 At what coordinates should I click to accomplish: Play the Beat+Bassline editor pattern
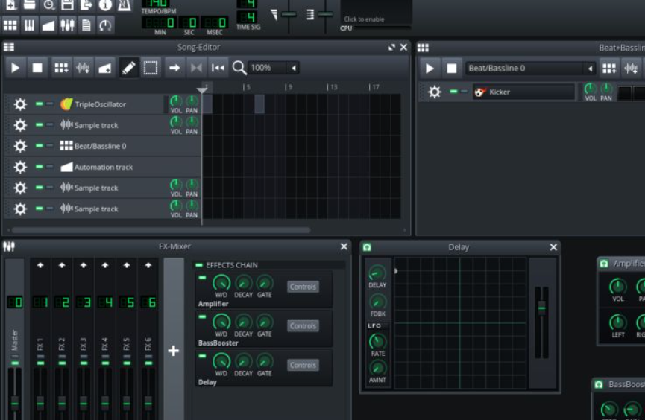point(430,69)
